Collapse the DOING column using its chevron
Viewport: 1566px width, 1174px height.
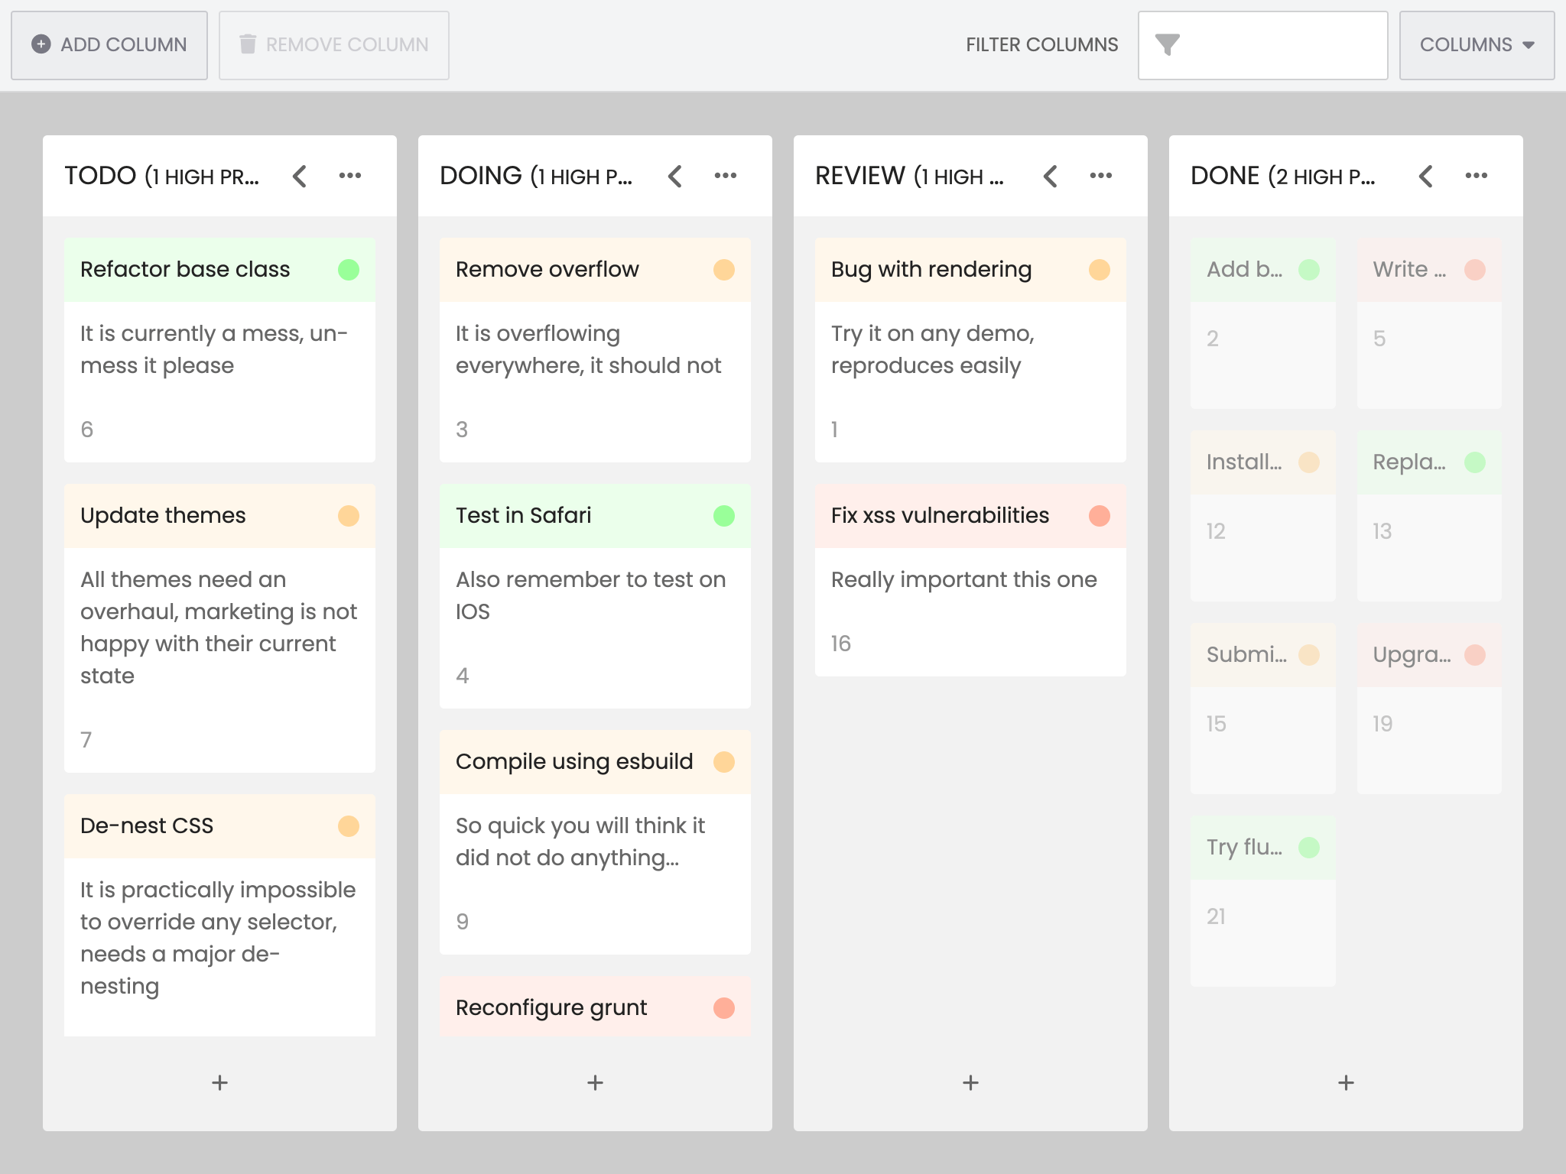click(675, 176)
